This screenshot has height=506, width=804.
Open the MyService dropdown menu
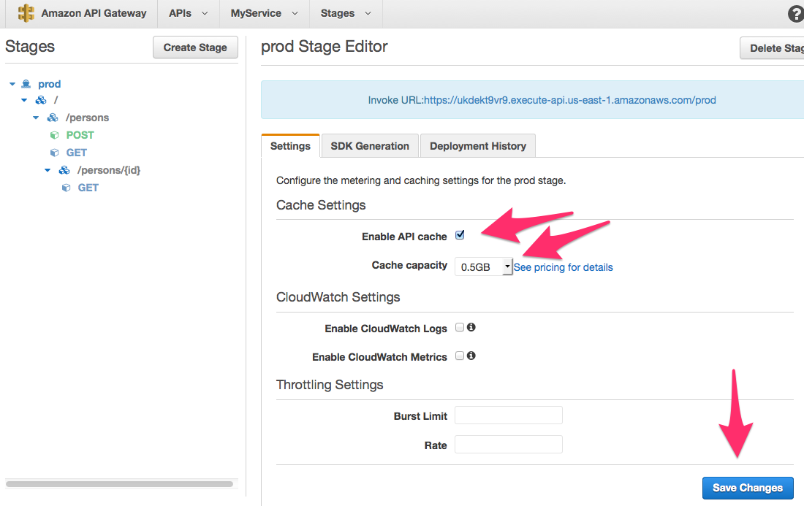(264, 13)
